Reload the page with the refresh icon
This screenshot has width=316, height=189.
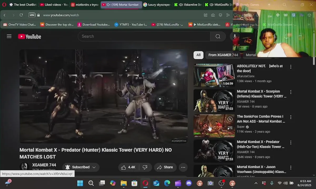pos(21,15)
